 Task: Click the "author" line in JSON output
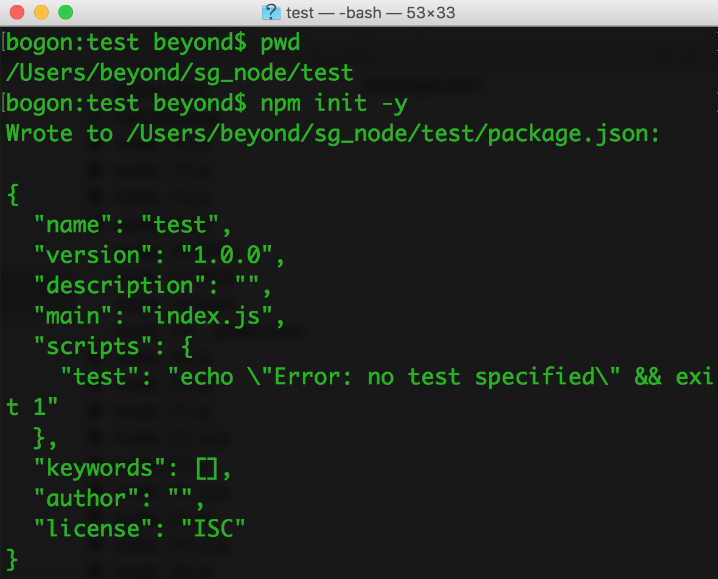pos(119,499)
